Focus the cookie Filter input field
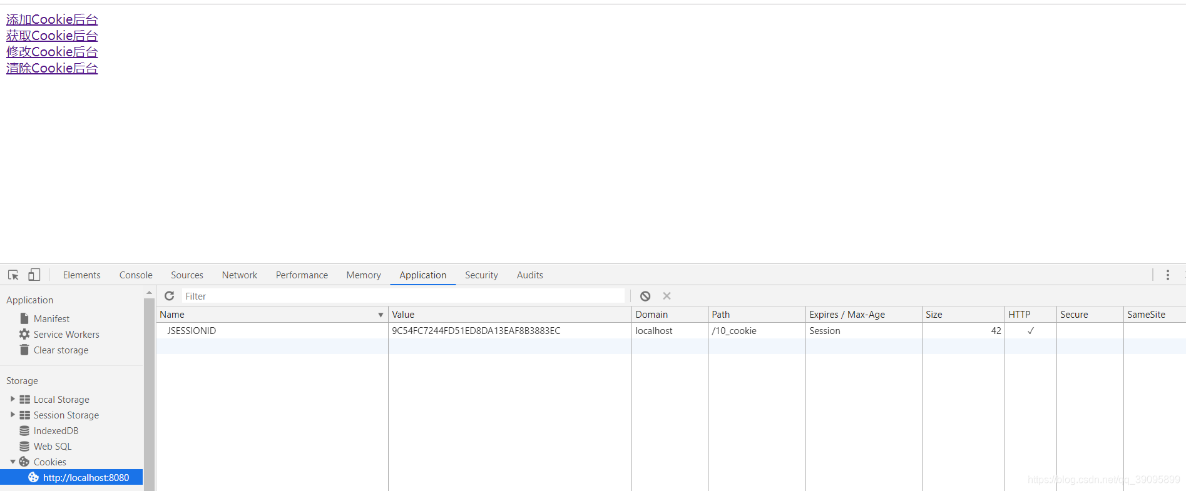The width and height of the screenshot is (1186, 491). (x=403, y=296)
